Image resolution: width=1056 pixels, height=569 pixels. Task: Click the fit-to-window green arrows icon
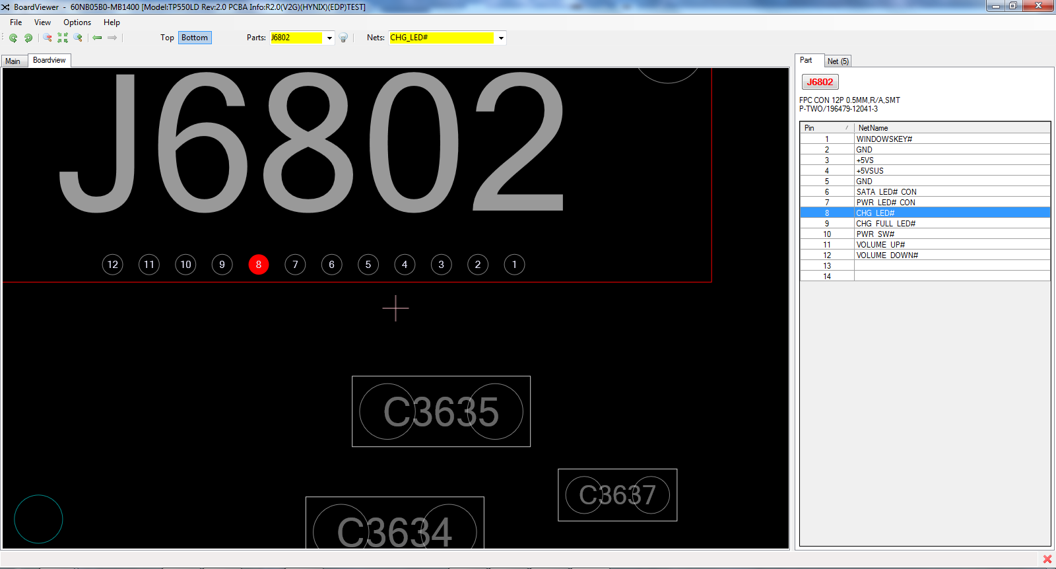click(63, 38)
